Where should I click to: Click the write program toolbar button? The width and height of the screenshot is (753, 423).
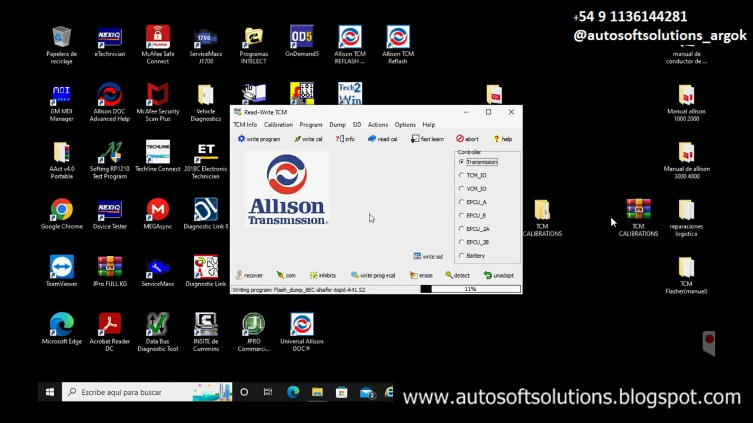259,139
